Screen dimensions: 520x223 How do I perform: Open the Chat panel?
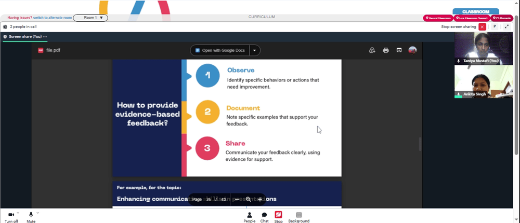264,217
